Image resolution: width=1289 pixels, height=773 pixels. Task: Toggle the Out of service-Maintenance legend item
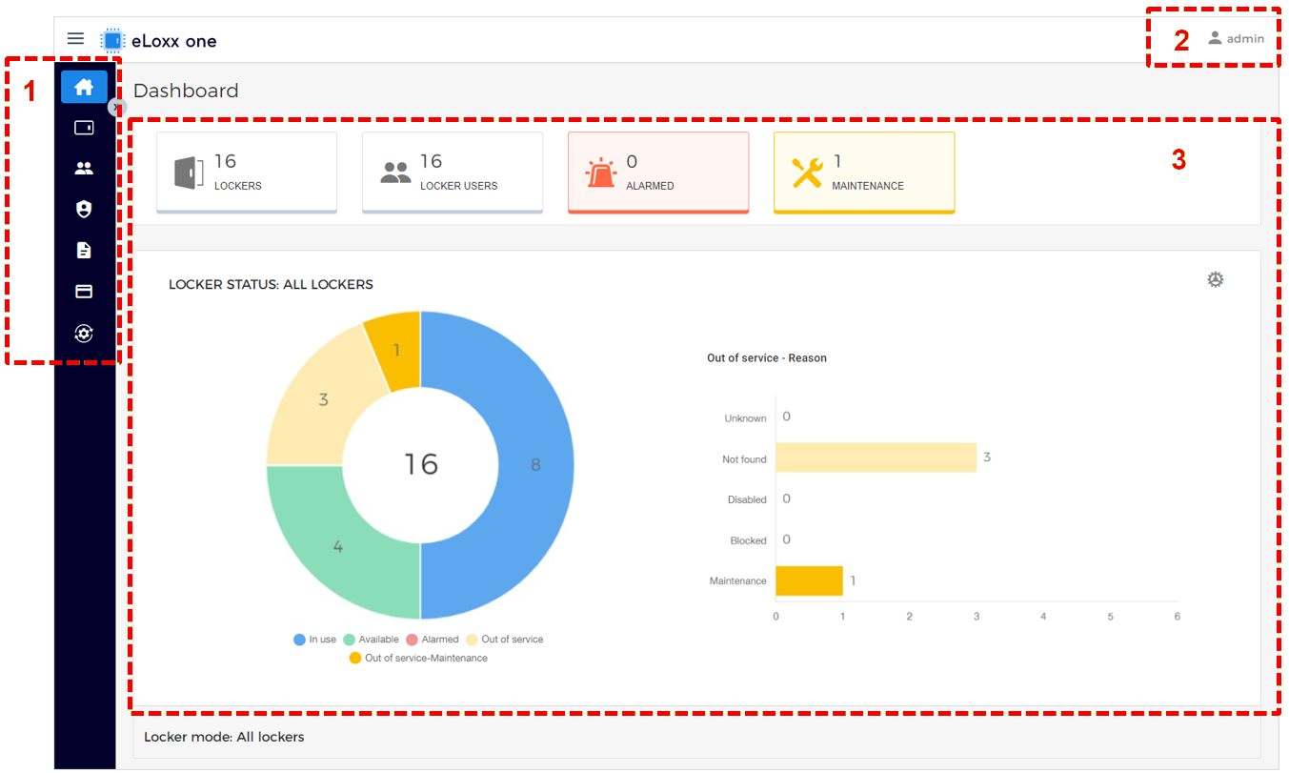pos(418,658)
